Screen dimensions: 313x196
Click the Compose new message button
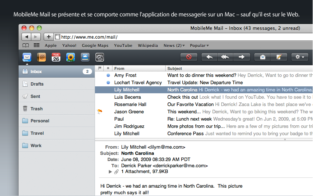pyautogui.click(x=279, y=57)
